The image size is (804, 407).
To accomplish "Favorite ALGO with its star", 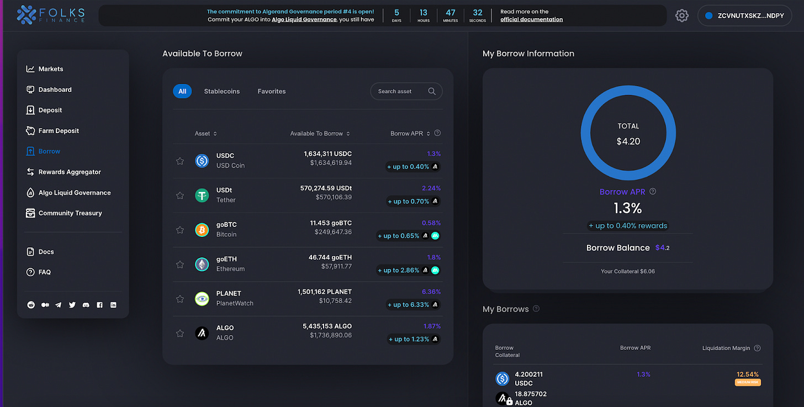I will coord(179,333).
